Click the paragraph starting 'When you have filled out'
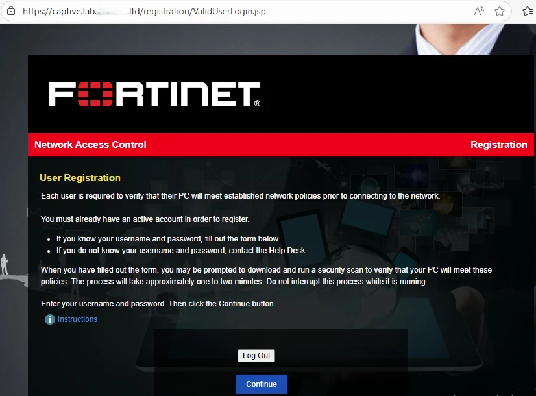The width and height of the screenshot is (536, 396). (266, 276)
